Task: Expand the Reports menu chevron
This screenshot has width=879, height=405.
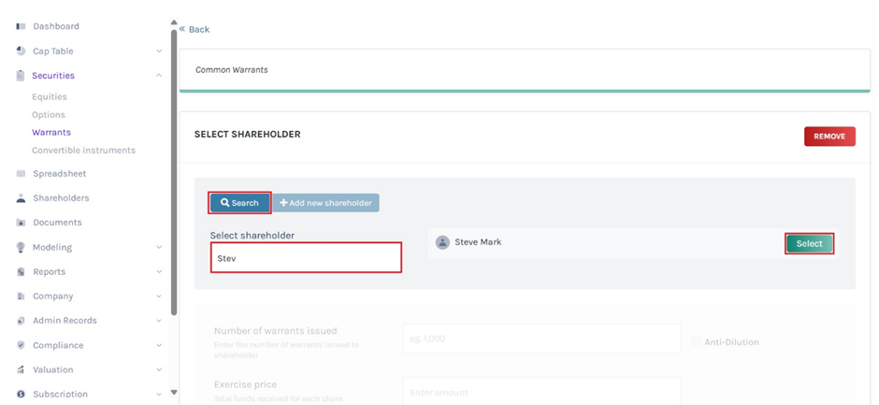Action: pyautogui.click(x=159, y=272)
